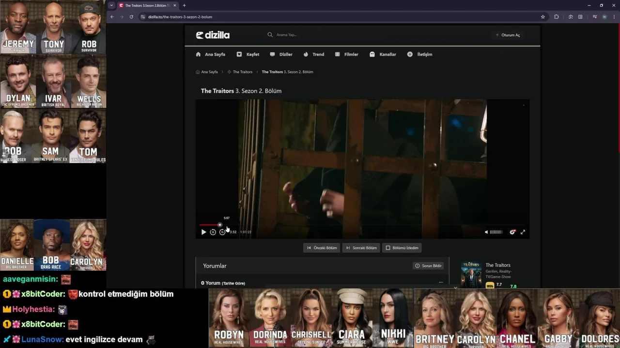The height and width of the screenshot is (348, 620).
Task: Skip forward 15 seconds in video
Action: tap(222, 232)
